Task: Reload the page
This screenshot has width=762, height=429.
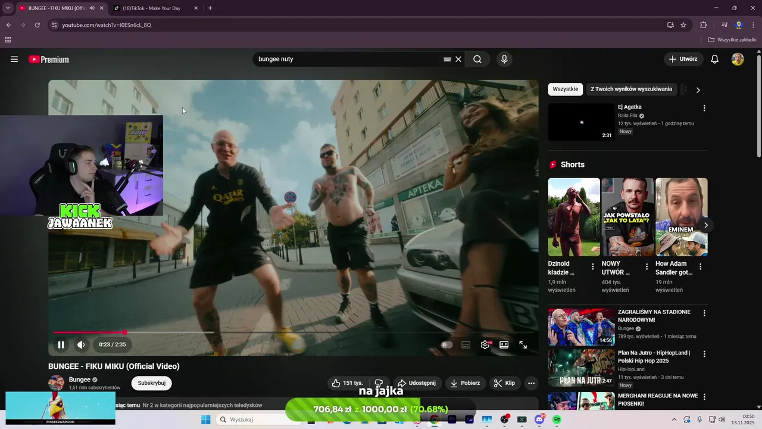Action: pyautogui.click(x=37, y=25)
